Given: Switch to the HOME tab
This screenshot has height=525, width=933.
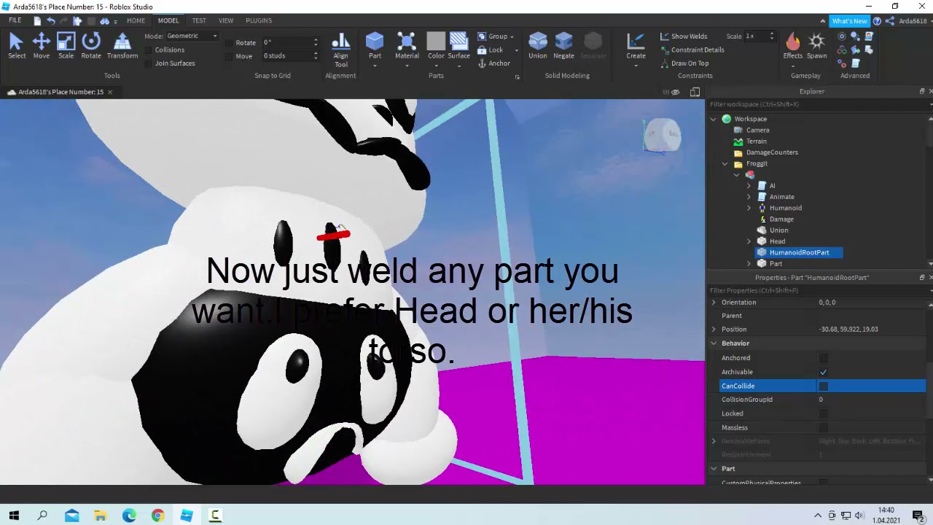Looking at the screenshot, I should point(136,20).
